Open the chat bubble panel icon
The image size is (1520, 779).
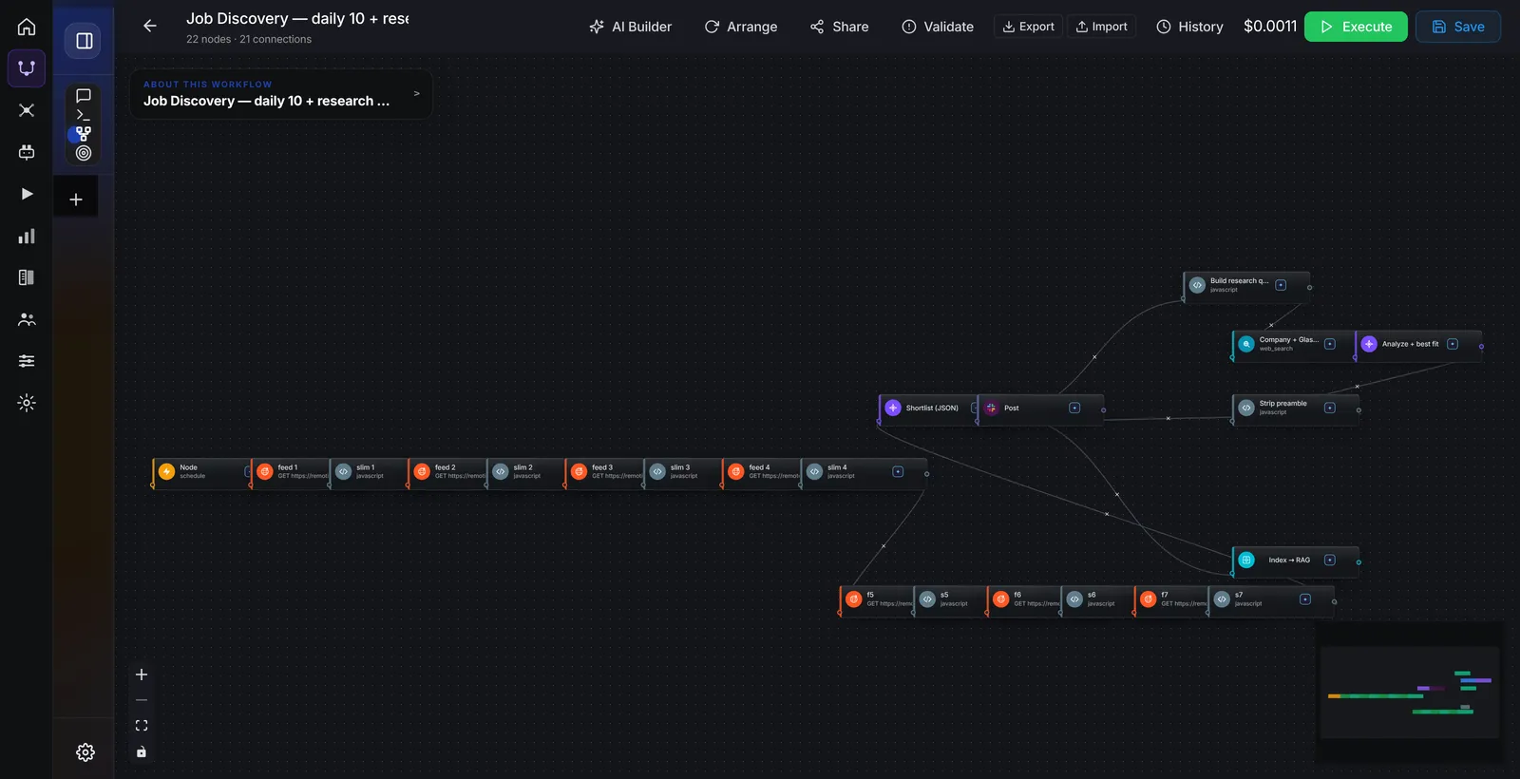(x=84, y=96)
